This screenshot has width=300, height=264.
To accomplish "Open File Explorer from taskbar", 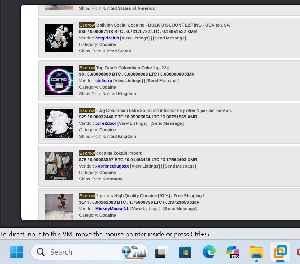I will pos(257,252).
